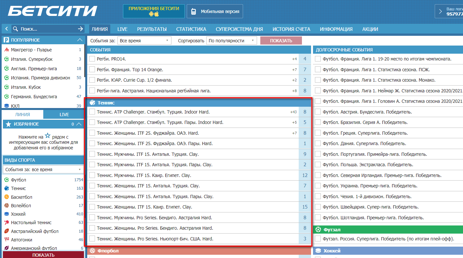463x258 pixels.
Task: Click the Betcity logo
Action: tap(52, 11)
